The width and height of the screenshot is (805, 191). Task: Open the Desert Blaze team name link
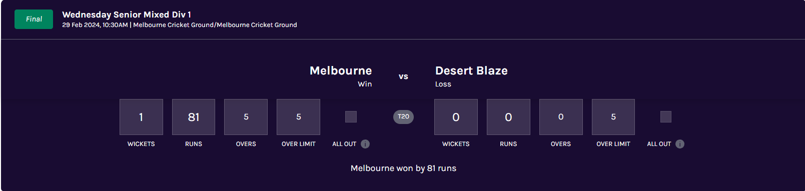471,70
